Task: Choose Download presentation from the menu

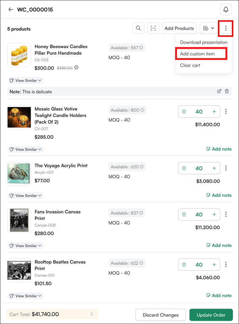Action: click(203, 42)
